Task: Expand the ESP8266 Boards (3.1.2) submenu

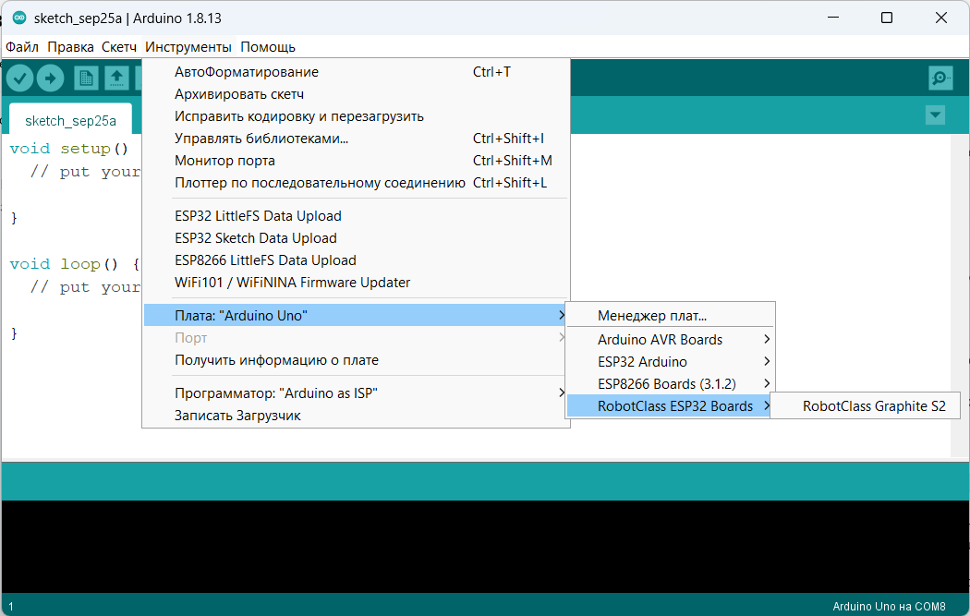Action: pyautogui.click(x=670, y=384)
